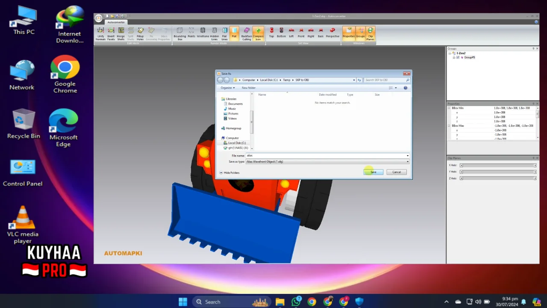Click Local Disk (C:) in the breadcrumb
Image resolution: width=547 pixels, height=308 pixels.
[x=269, y=80]
